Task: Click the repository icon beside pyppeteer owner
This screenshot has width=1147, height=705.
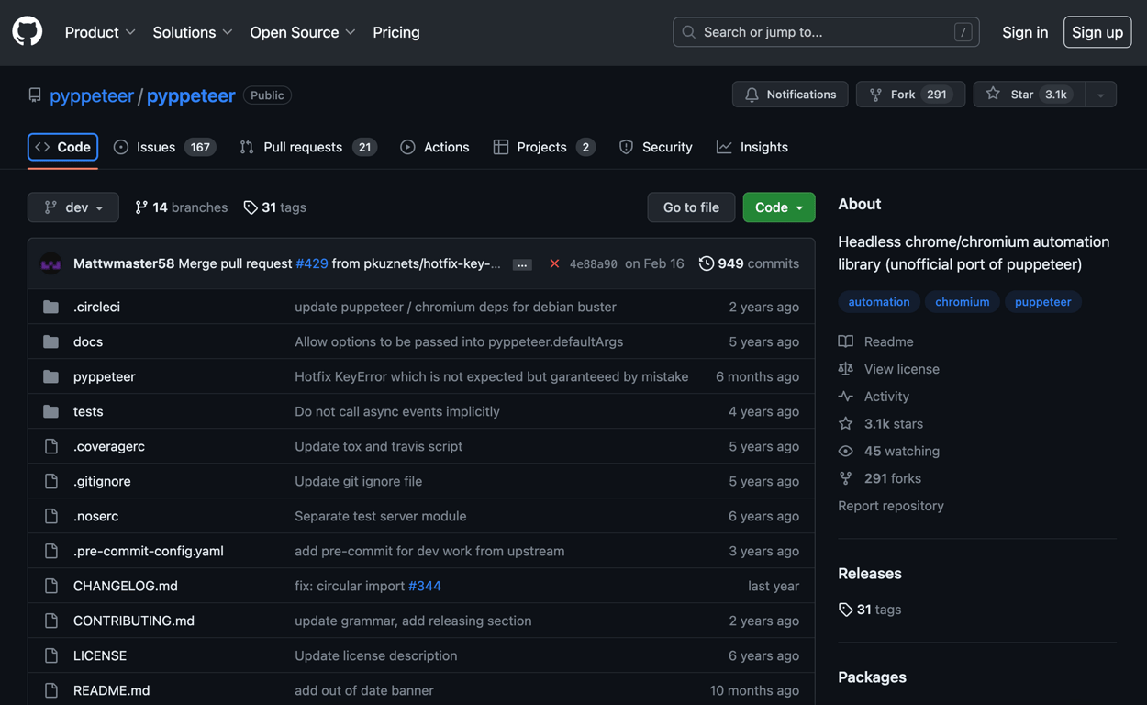Action: tap(35, 95)
